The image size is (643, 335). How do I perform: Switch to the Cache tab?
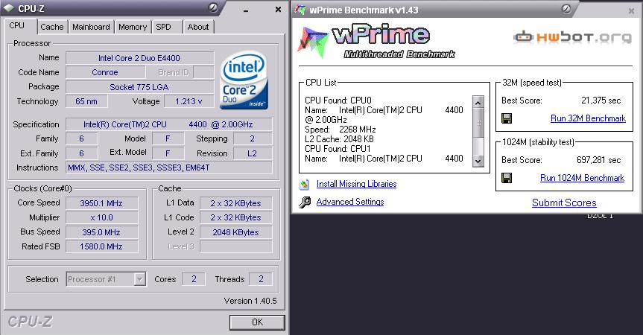[x=52, y=27]
